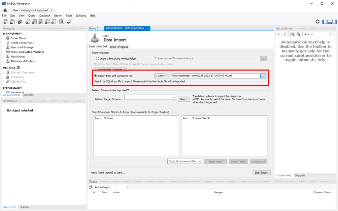Open a new SQL query tab

(x=5, y=21)
